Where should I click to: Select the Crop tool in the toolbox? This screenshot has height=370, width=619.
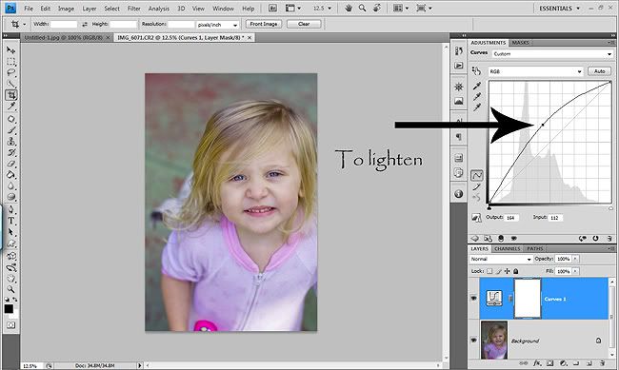pyautogui.click(x=10, y=95)
